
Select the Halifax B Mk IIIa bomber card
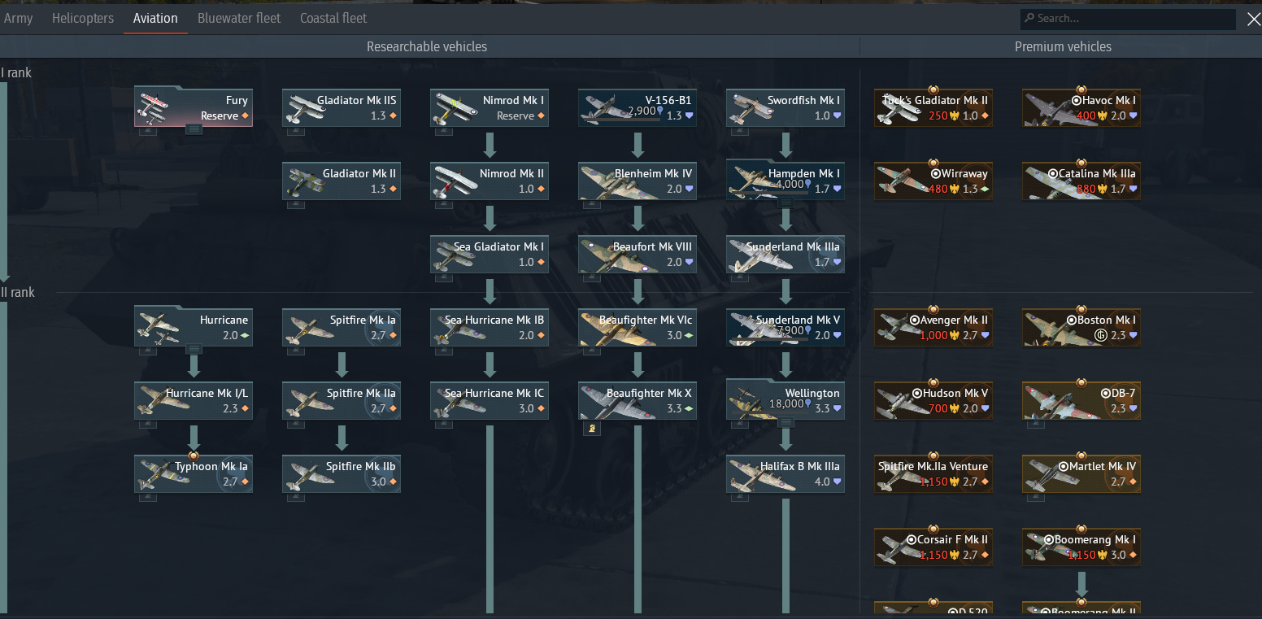click(x=785, y=474)
